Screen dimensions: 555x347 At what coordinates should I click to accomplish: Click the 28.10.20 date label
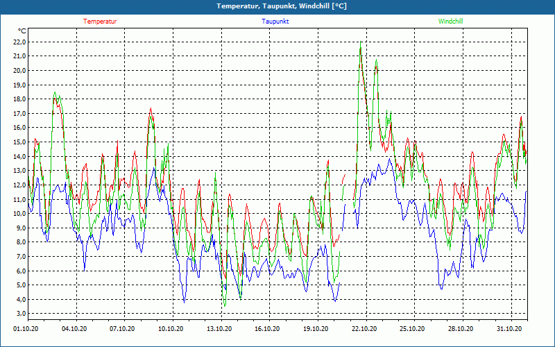pos(460,330)
